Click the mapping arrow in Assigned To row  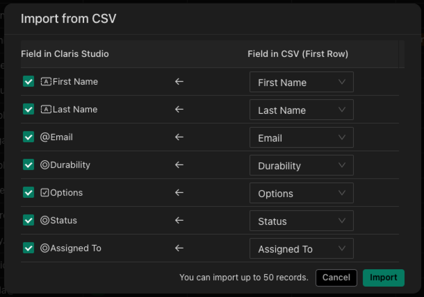pos(179,248)
